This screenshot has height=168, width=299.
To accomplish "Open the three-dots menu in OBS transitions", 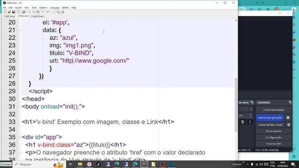I will [250, 122].
